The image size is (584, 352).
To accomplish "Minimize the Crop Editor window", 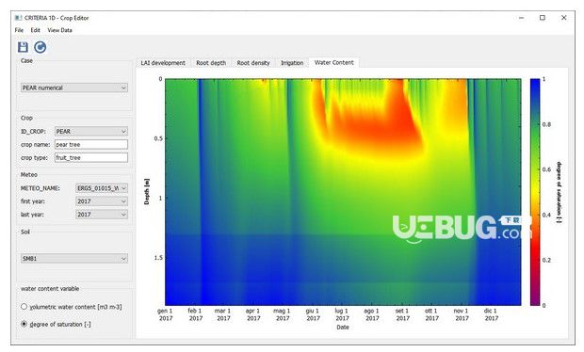I will tap(521, 18).
